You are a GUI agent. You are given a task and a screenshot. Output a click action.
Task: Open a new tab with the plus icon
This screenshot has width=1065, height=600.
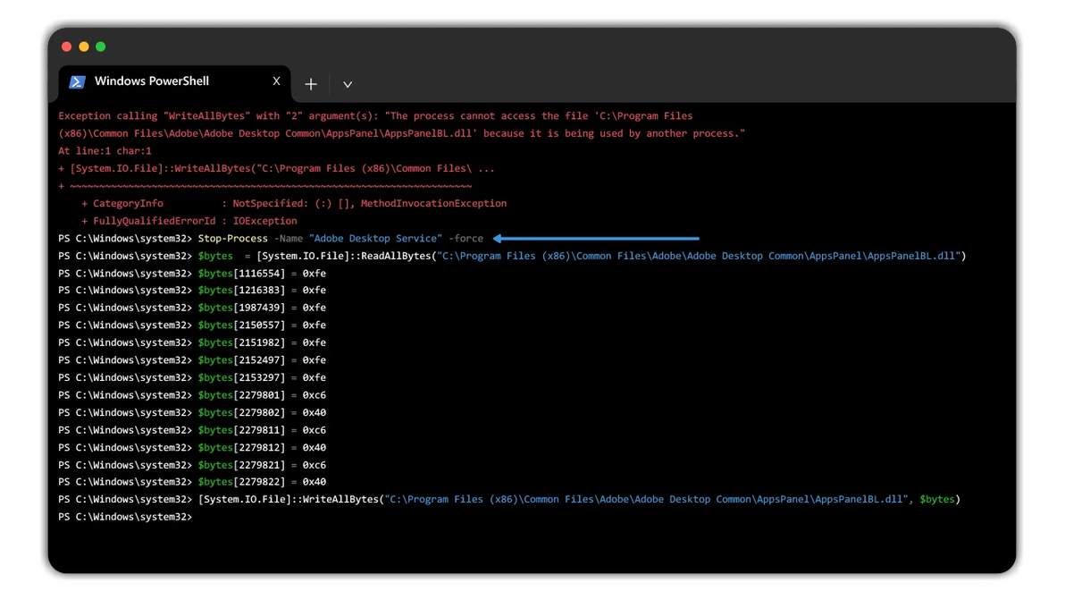tap(311, 84)
